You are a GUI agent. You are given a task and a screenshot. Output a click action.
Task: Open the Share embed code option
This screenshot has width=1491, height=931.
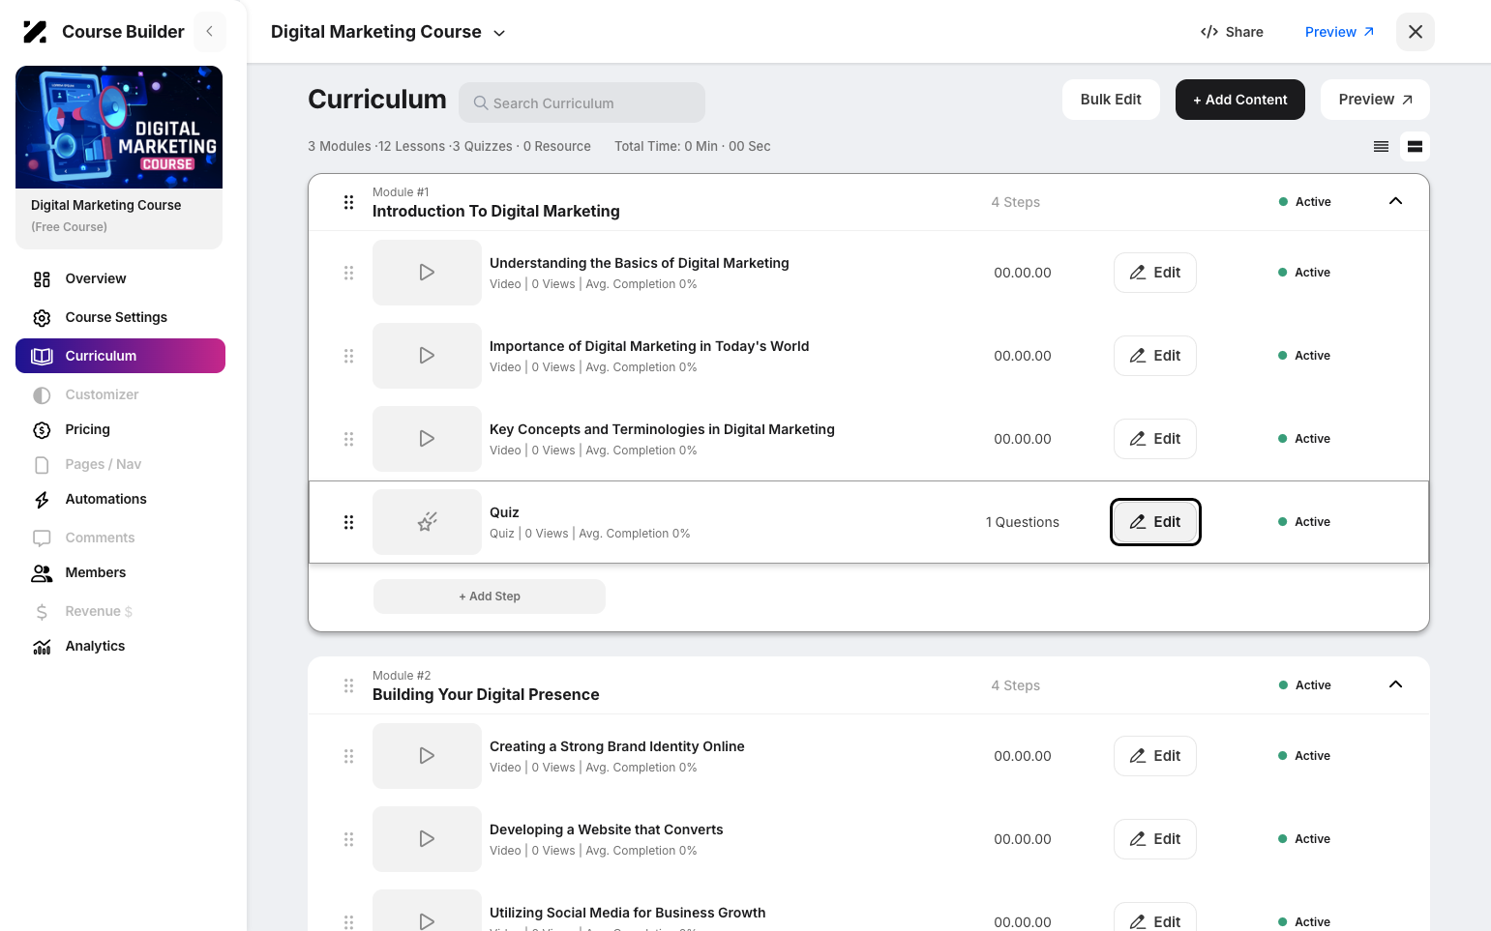[1232, 32]
